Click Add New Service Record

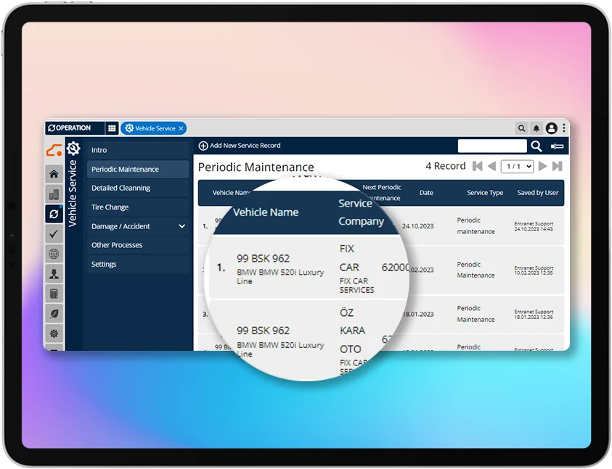coord(240,146)
